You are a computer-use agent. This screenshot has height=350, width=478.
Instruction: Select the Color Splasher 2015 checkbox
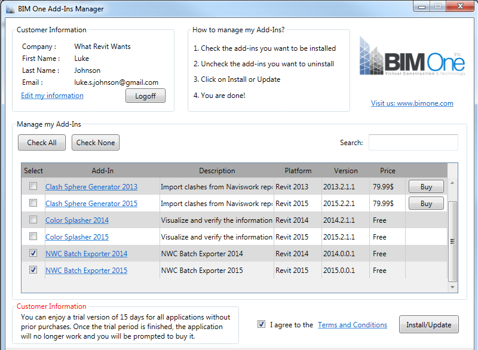pyautogui.click(x=33, y=237)
